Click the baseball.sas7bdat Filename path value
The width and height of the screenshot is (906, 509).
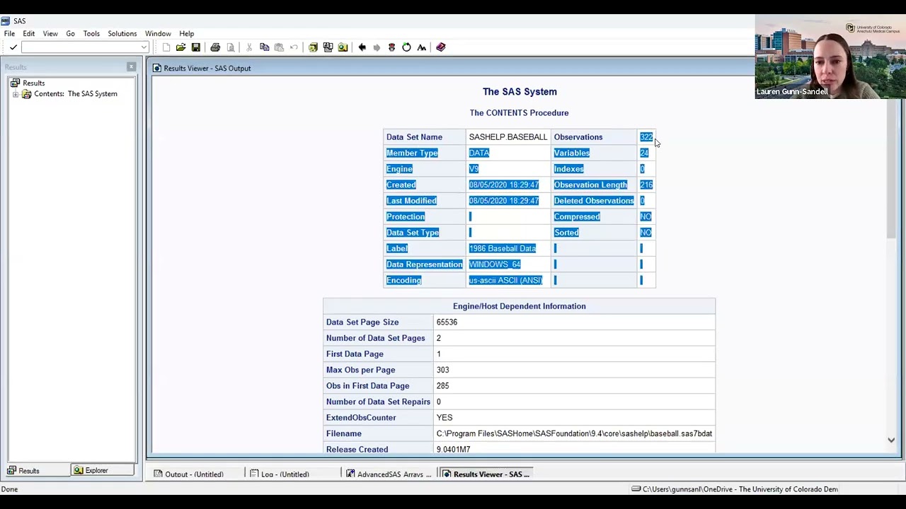click(x=574, y=433)
